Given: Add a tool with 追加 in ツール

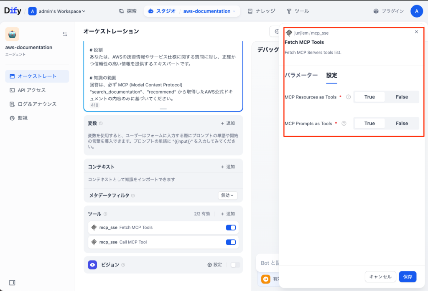Looking at the screenshot, I should click(x=228, y=214).
